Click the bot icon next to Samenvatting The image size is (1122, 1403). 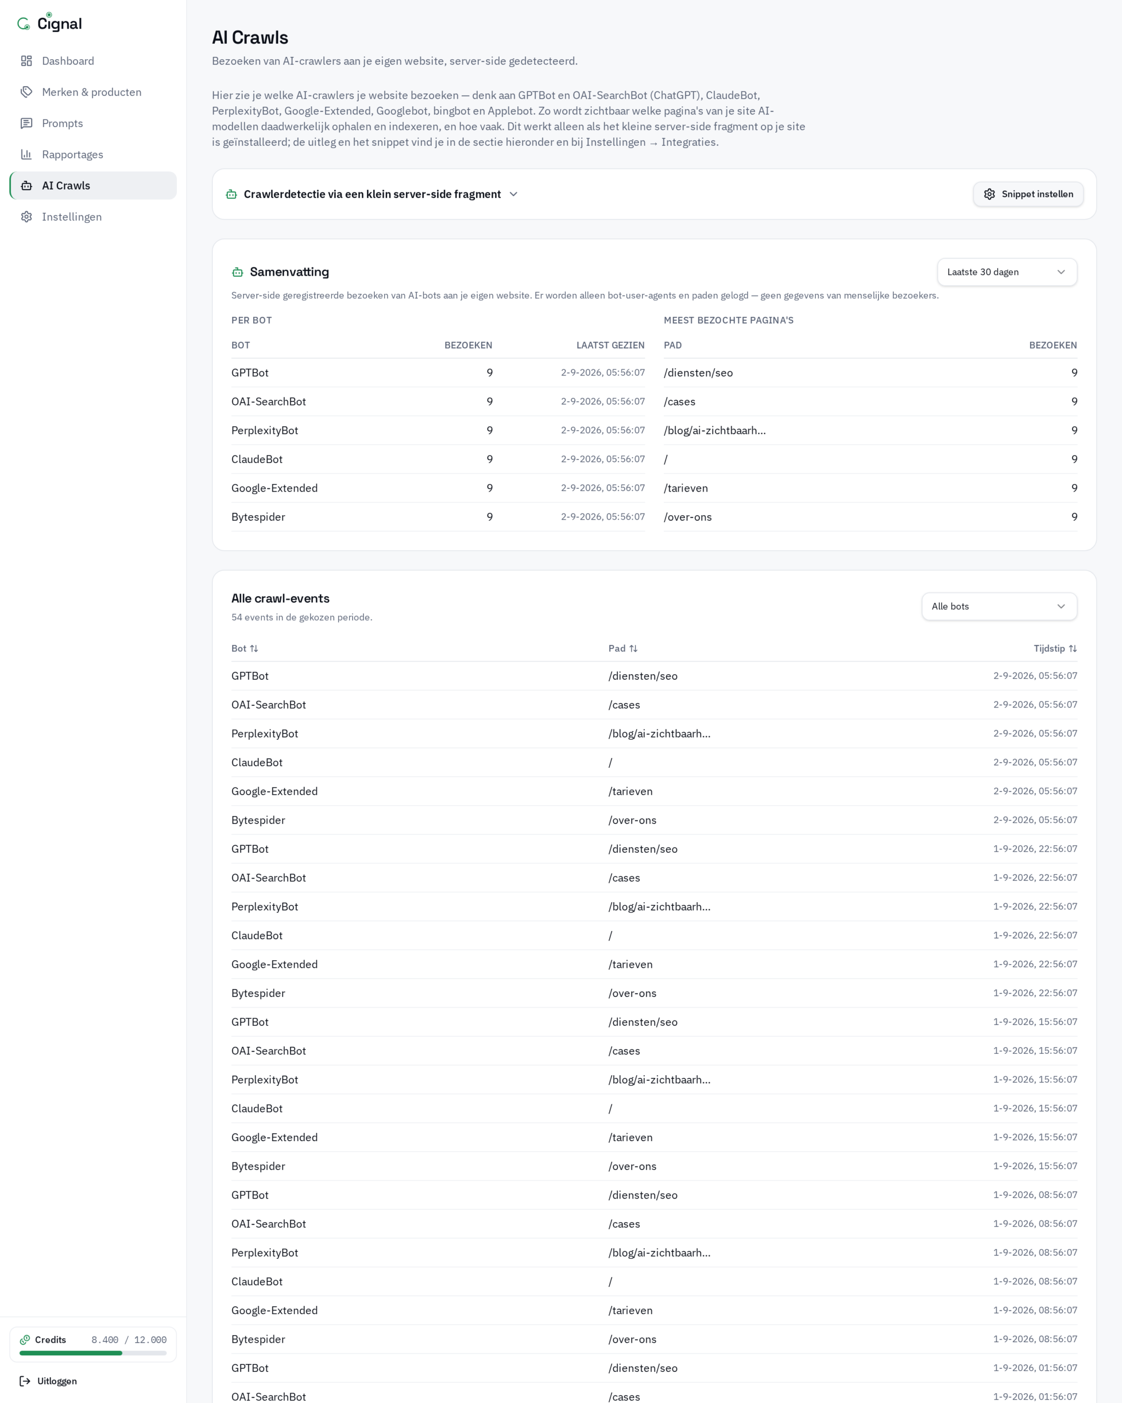click(x=238, y=273)
